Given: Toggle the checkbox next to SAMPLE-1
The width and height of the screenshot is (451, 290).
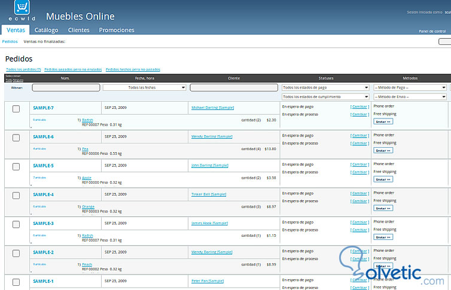Looking at the screenshot, I should [16, 282].
